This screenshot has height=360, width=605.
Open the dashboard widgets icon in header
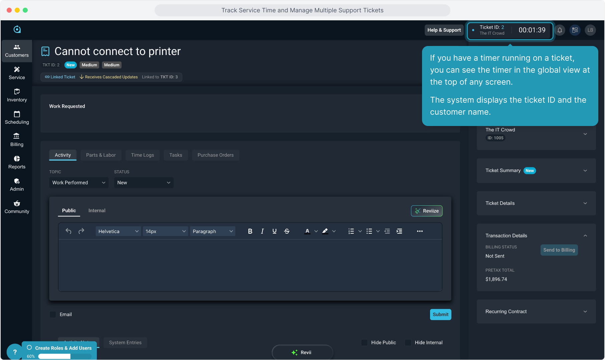pos(575,30)
